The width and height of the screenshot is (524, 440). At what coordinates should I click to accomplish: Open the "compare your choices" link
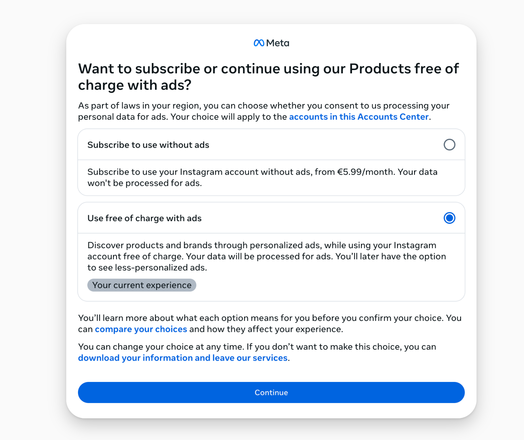point(141,329)
